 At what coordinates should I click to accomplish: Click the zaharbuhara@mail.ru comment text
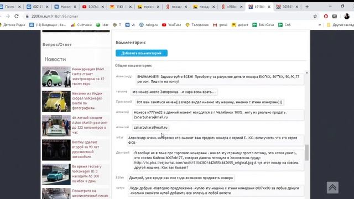click(150, 128)
